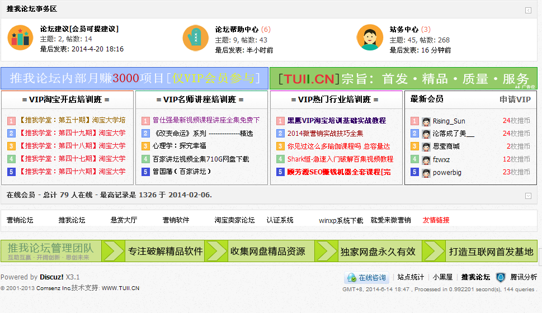The width and height of the screenshot is (542, 313).
Task: Open fzwxz member avatar
Action: coord(426,160)
